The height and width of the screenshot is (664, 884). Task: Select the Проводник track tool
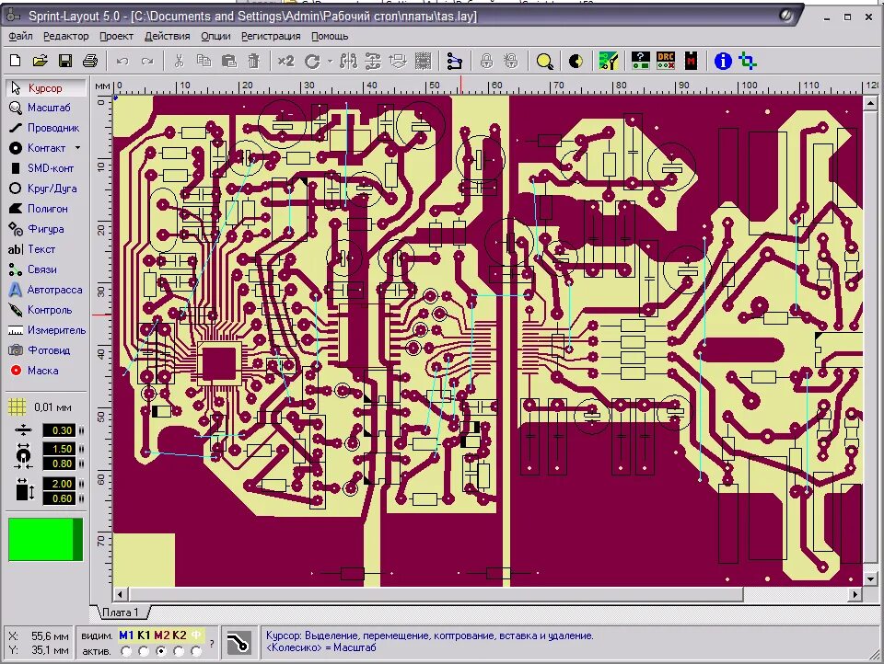(x=46, y=128)
